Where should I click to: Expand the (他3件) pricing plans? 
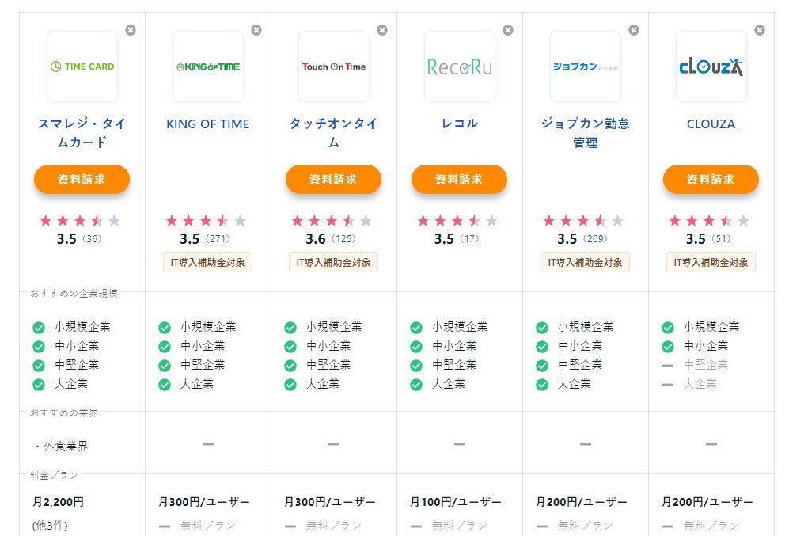[51, 525]
